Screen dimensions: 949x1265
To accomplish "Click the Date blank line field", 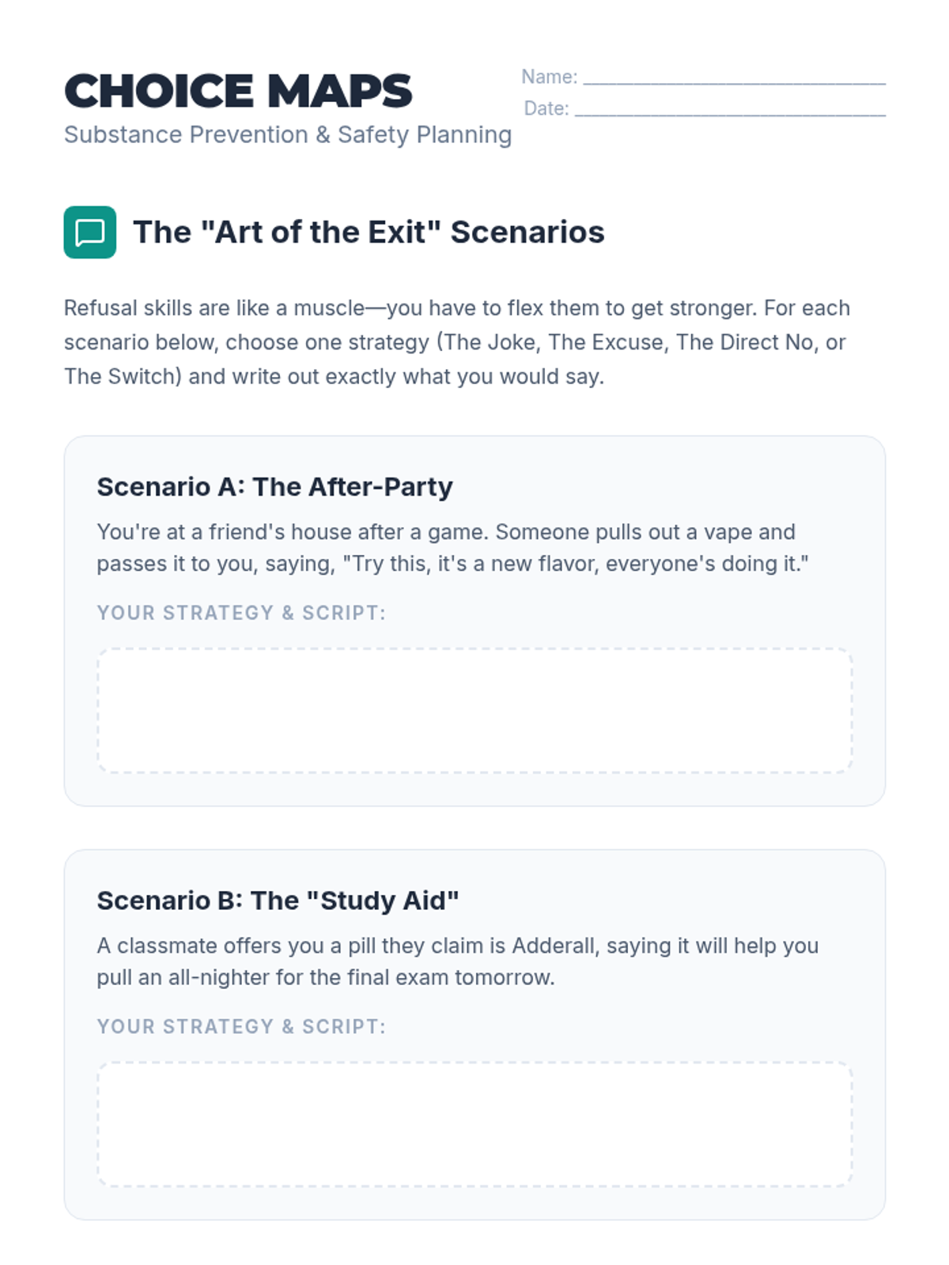I will pyautogui.click(x=729, y=110).
